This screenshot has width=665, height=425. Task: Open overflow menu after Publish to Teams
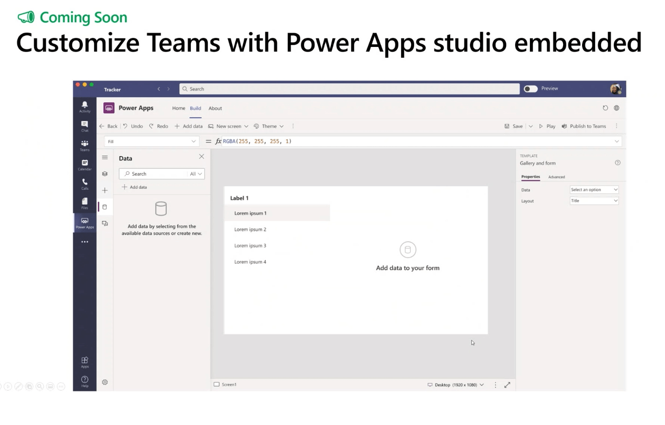click(x=617, y=126)
